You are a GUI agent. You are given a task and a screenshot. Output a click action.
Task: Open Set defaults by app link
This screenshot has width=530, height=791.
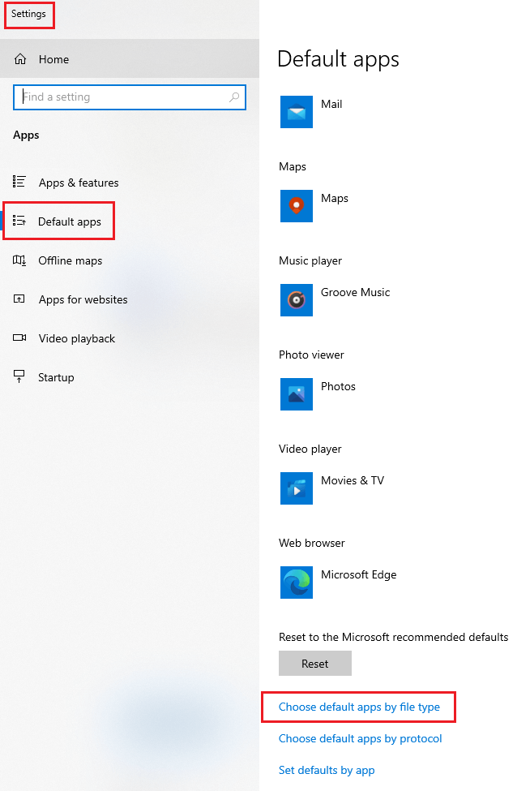click(327, 771)
